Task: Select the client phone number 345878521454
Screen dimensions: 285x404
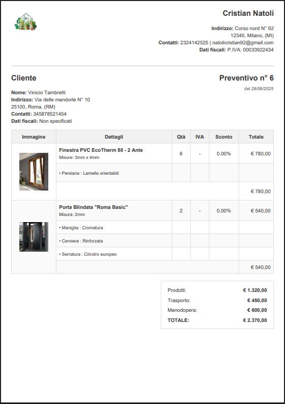Action: tap(50, 114)
